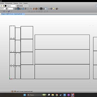Select the large top horizontal panel
Viewport: 97px width, 97px height.
62,42
